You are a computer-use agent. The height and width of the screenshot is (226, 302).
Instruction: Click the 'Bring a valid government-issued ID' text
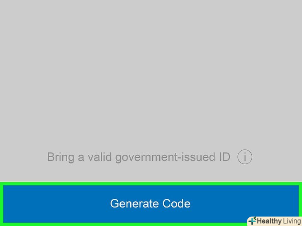click(139, 157)
